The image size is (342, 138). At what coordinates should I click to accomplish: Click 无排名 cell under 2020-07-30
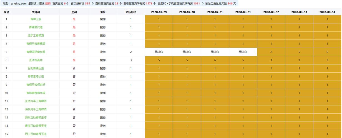(187, 52)
